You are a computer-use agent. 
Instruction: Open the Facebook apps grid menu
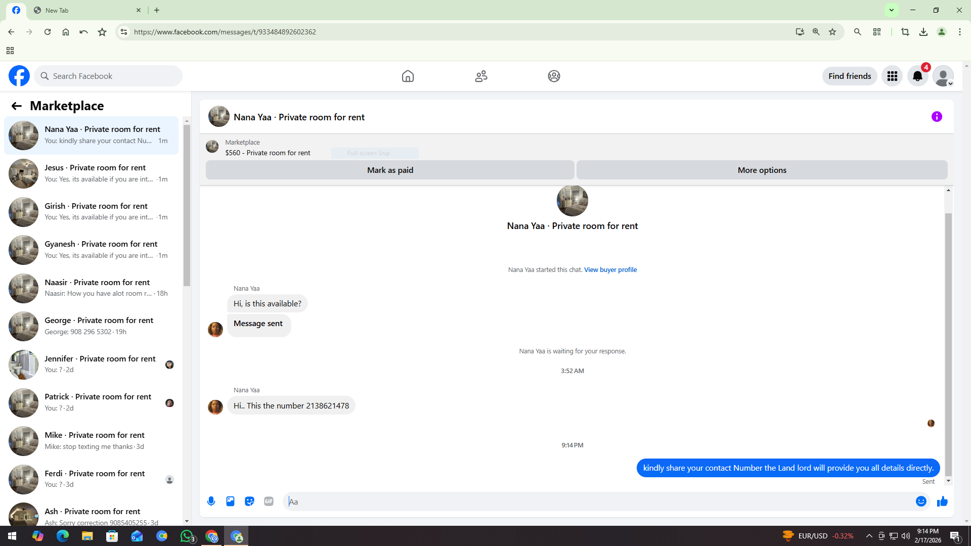(892, 76)
